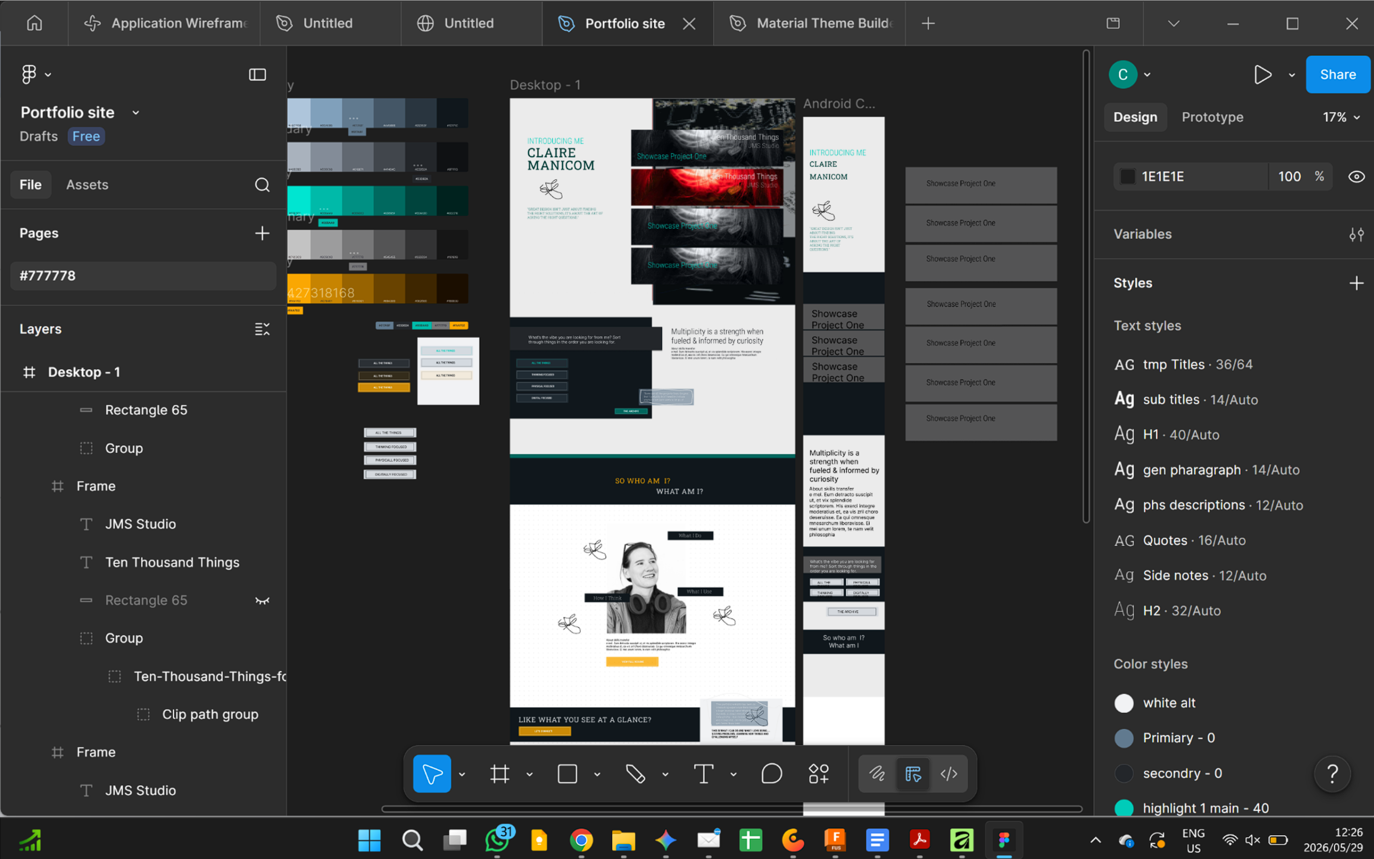The width and height of the screenshot is (1374, 859).
Task: Toggle Dev Mode in toolbar
Action: pyautogui.click(x=949, y=774)
